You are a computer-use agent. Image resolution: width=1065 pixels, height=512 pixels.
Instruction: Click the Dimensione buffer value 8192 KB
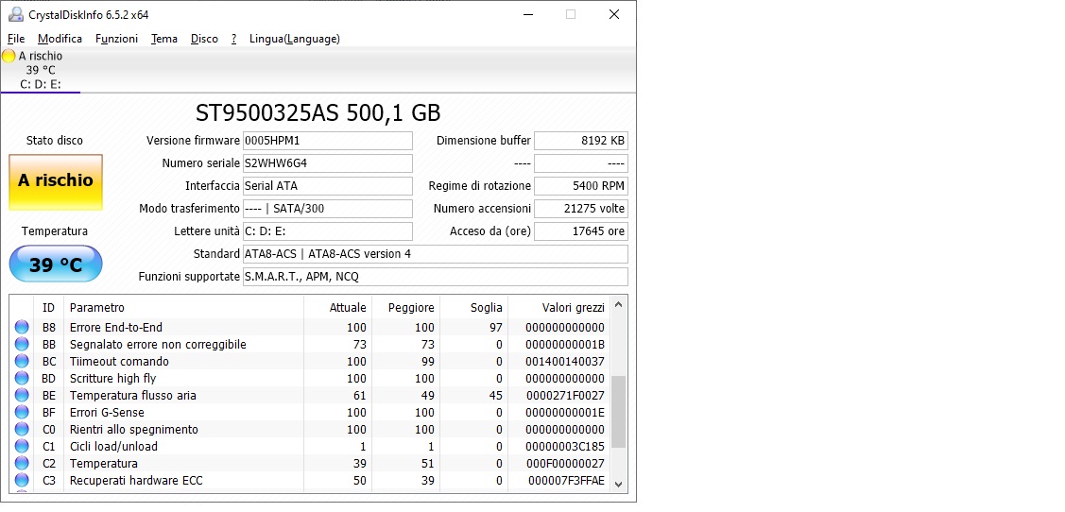coord(581,141)
